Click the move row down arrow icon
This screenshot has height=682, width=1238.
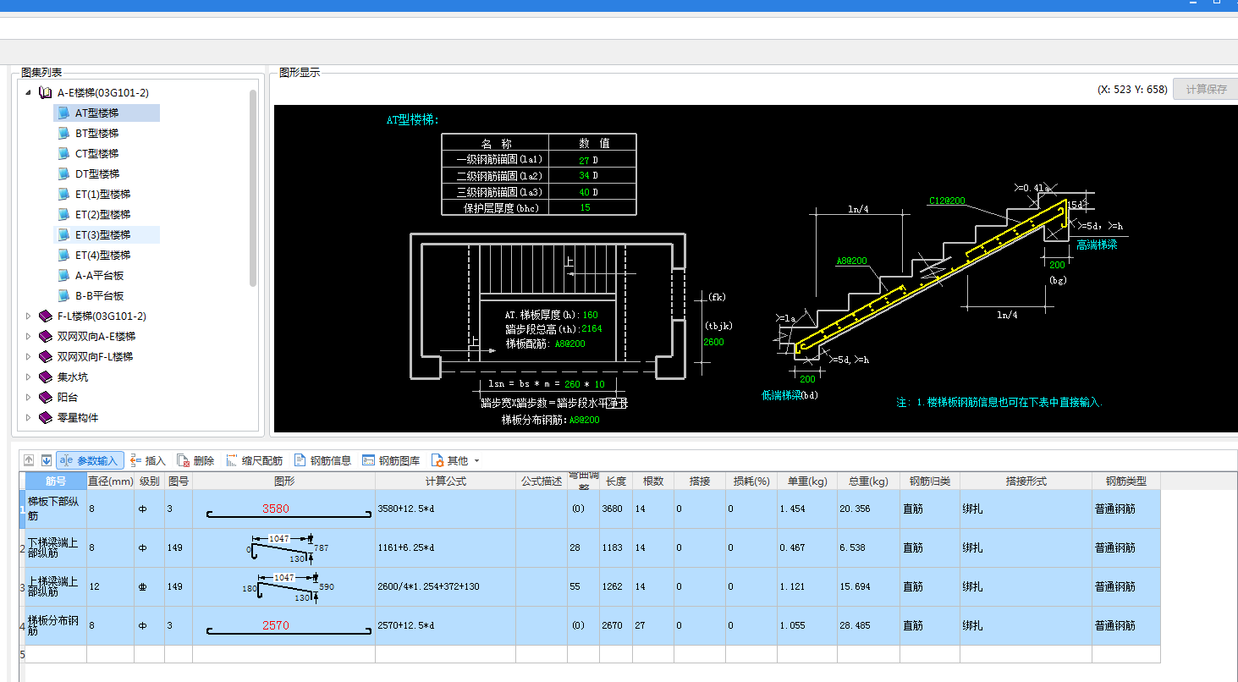coord(47,460)
